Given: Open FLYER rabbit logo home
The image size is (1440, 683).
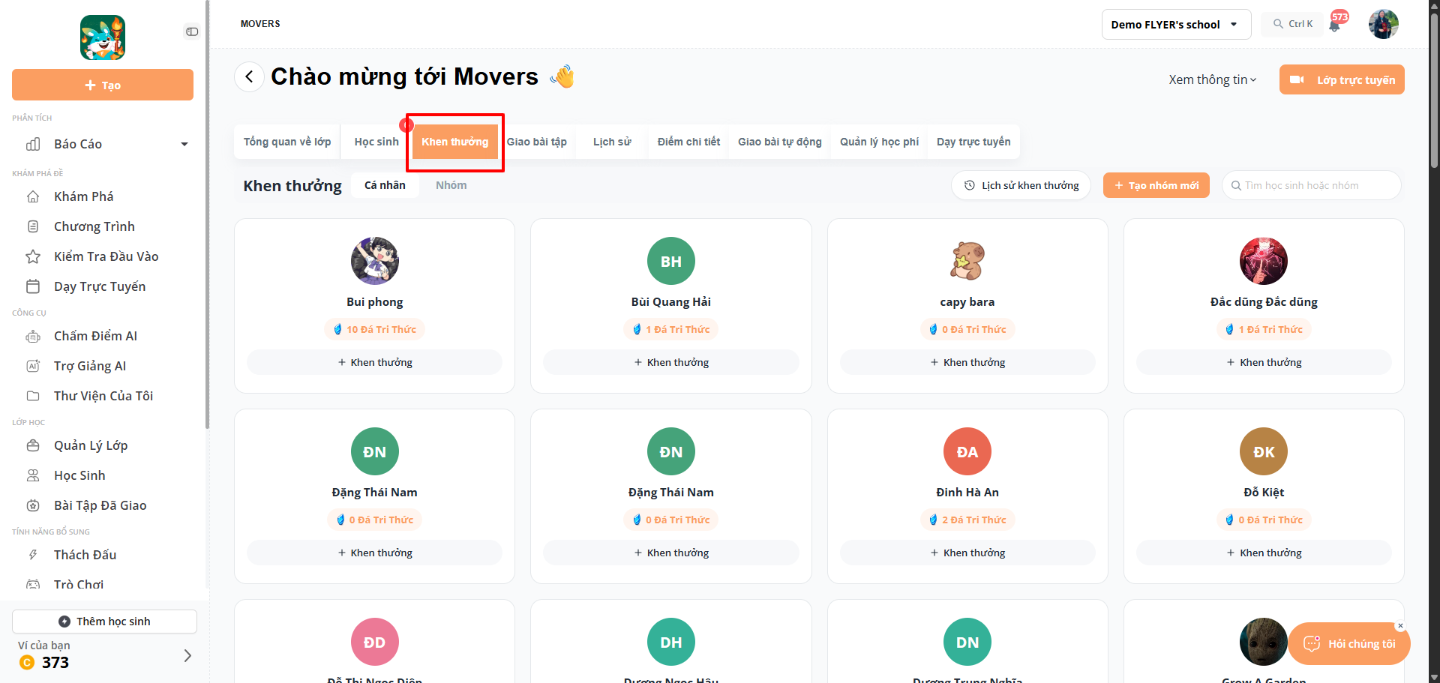Looking at the screenshot, I should [x=103, y=37].
